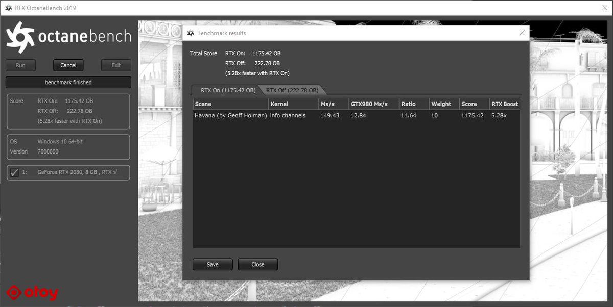Screen dimensions: 613x307
Task: Sort by the GTX980 Ms/s column header
Action: [x=374, y=104]
